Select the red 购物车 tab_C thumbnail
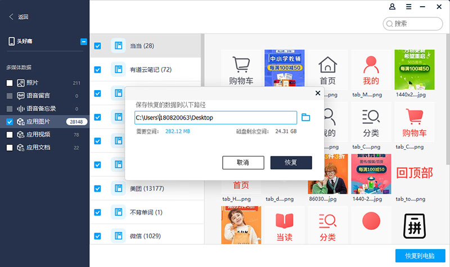Viewport: 450px width, 267px height. click(x=415, y=122)
